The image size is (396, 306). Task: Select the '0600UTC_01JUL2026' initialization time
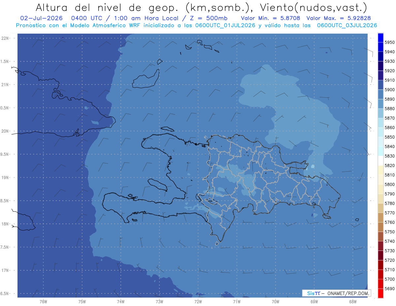(225, 25)
